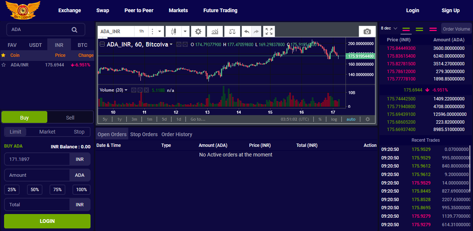The image size is (473, 231).
Task: Toggle log scale on the chart
Action: click(334, 119)
